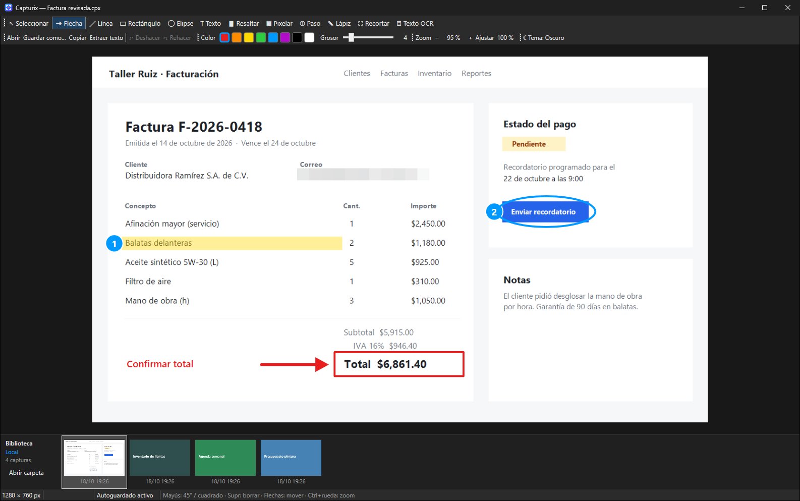Image resolution: width=800 pixels, height=501 pixels.
Task: Choose the Línea tool
Action: point(101,23)
